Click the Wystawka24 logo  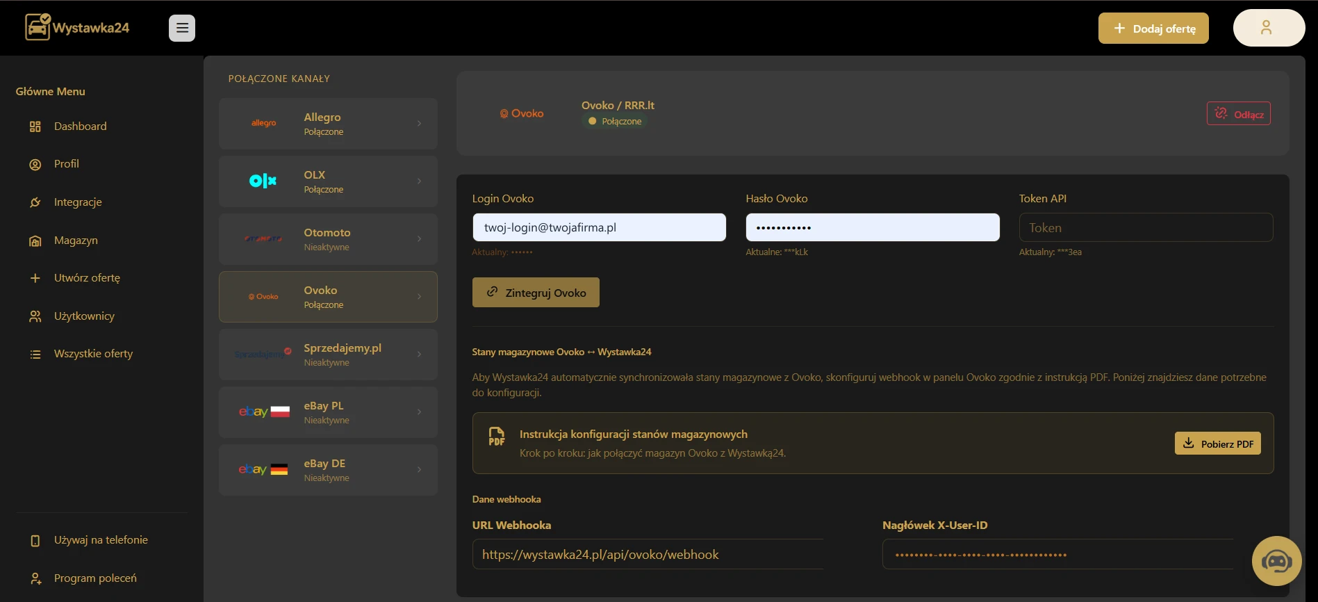(x=77, y=28)
